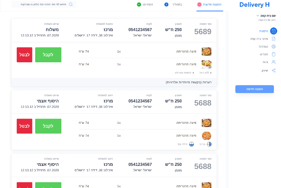Click the פרטי בית קפה document icon

point(274,39)
